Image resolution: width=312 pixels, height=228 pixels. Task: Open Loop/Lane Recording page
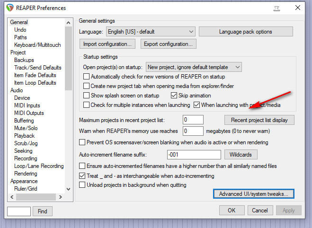pyautogui.click(x=39, y=166)
